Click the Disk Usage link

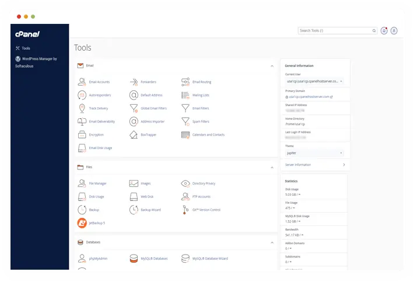click(x=96, y=196)
